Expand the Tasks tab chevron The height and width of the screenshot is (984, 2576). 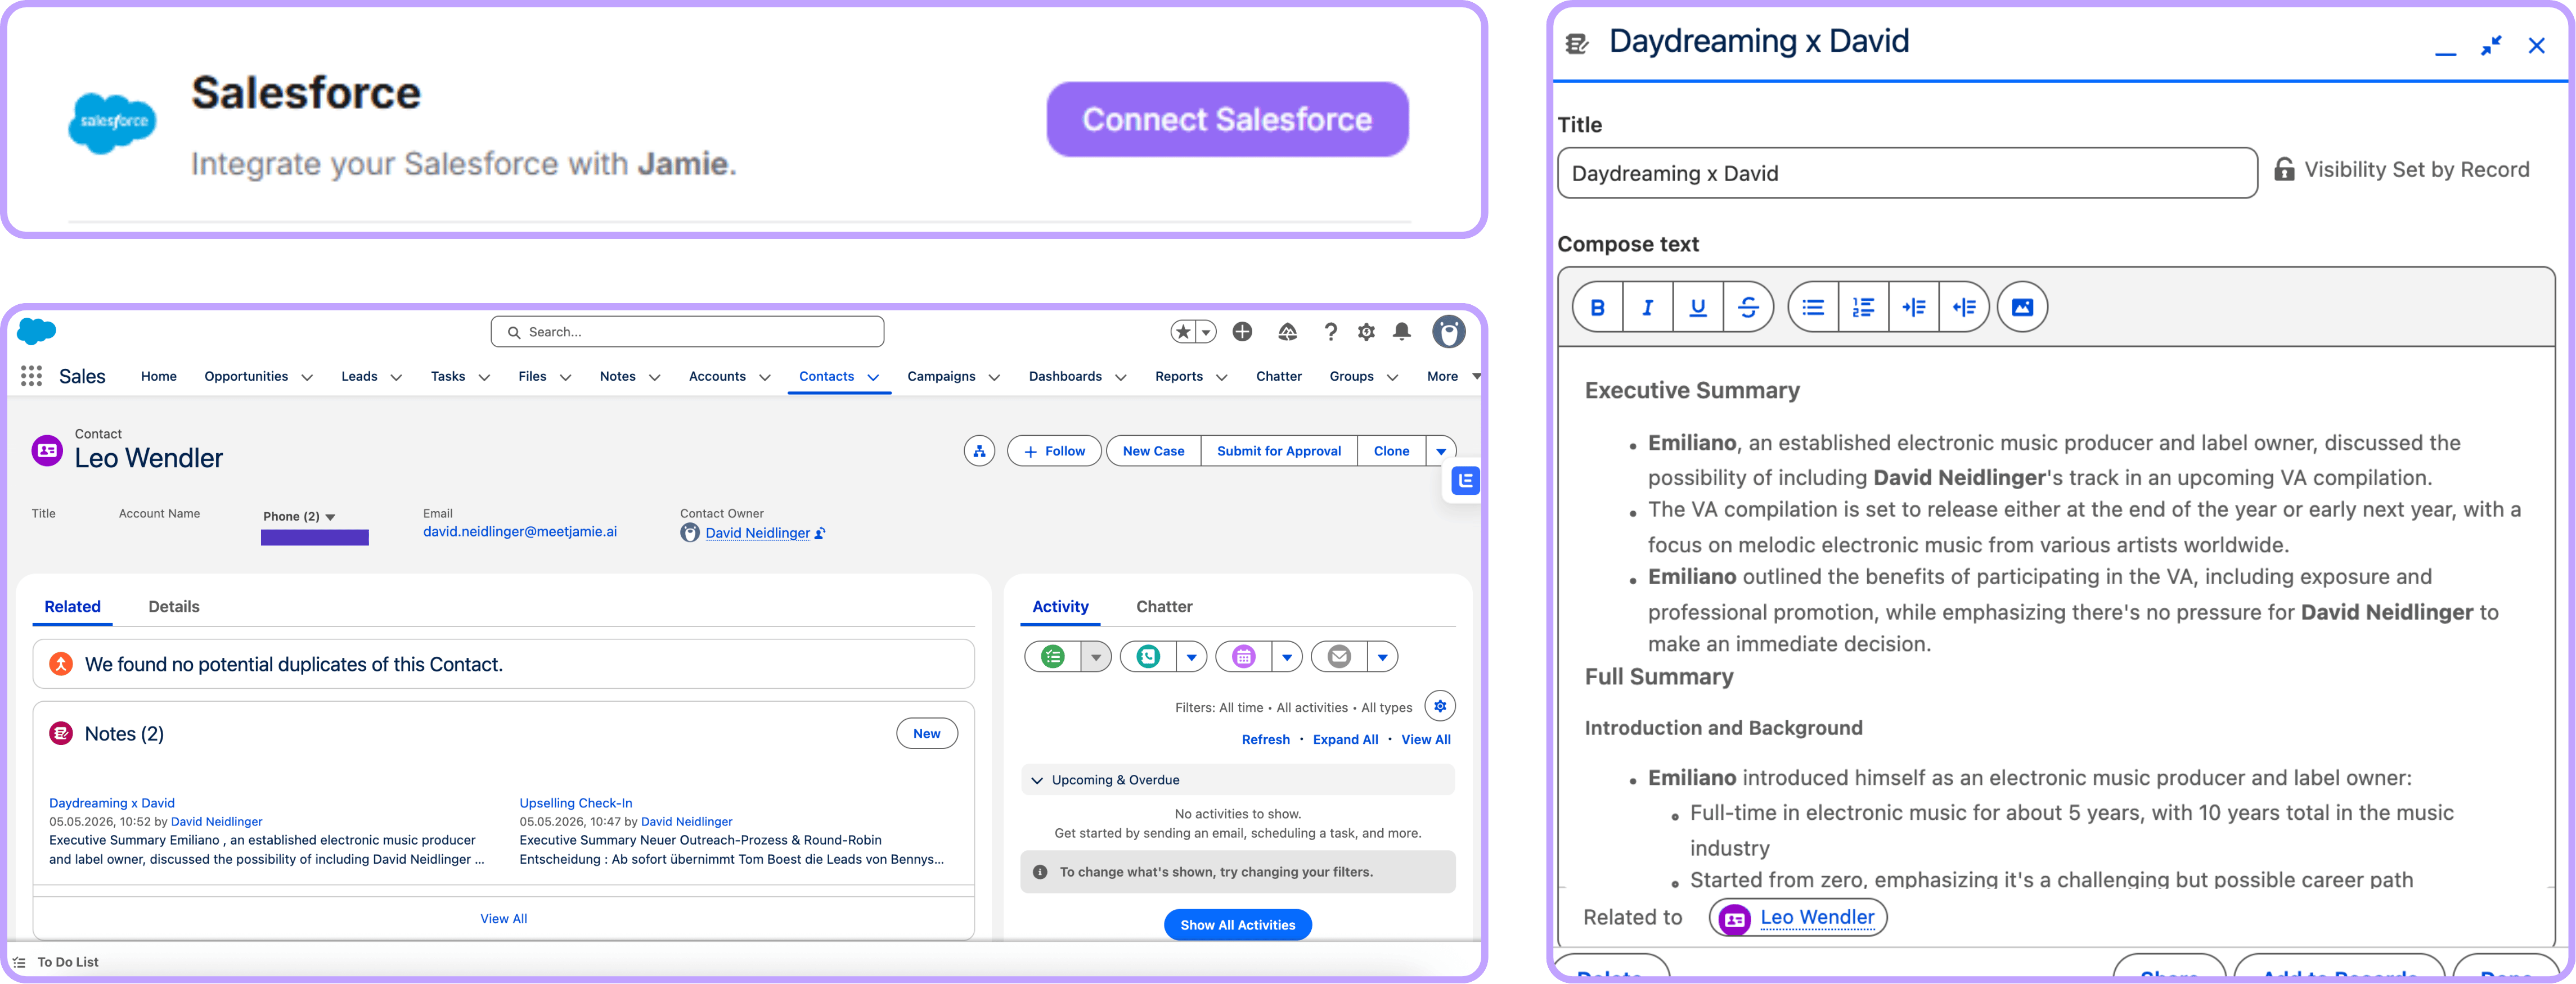click(x=484, y=378)
